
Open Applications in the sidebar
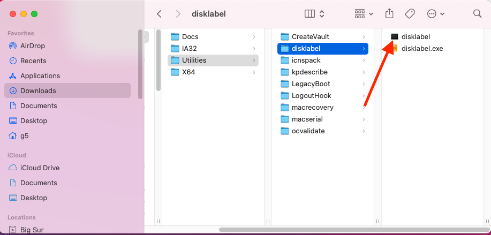67,75
